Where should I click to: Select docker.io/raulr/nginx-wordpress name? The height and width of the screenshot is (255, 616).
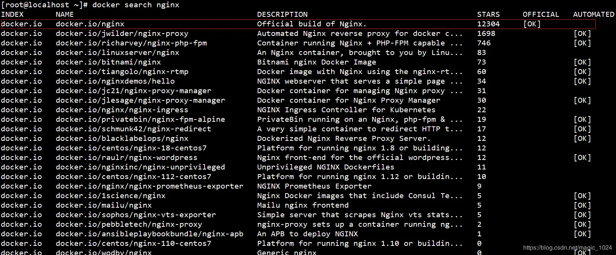coord(127,158)
